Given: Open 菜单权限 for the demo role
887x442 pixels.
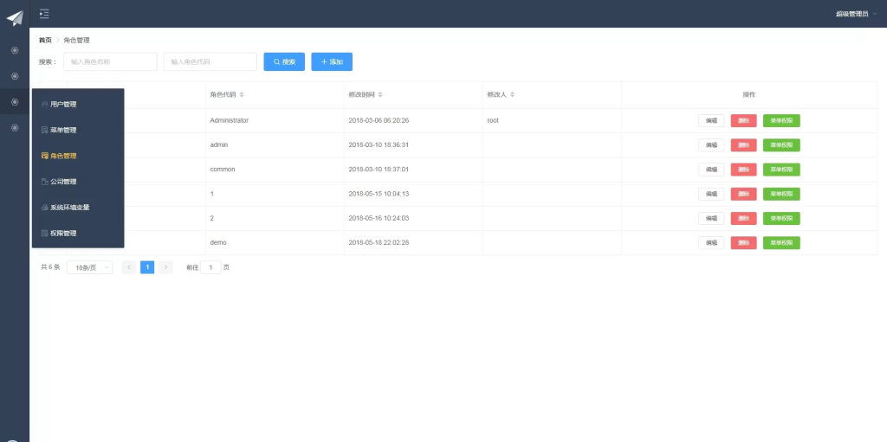Looking at the screenshot, I should click(x=781, y=243).
